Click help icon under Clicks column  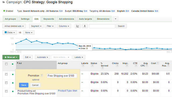click(117, 66)
